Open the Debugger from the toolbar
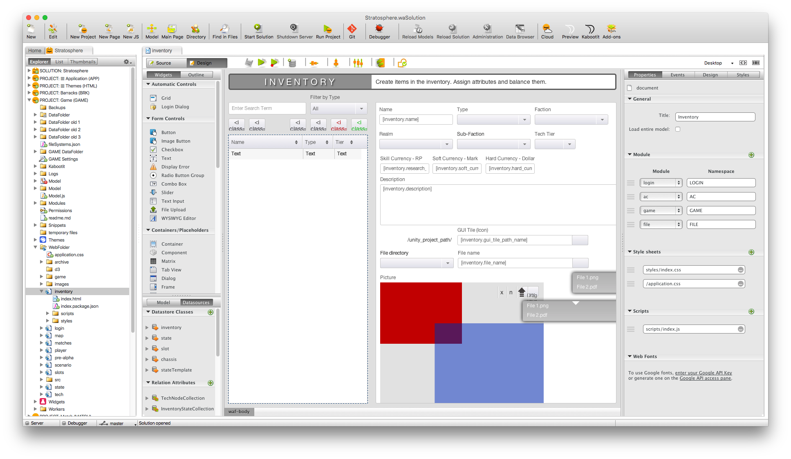791x459 pixels. pos(379,31)
